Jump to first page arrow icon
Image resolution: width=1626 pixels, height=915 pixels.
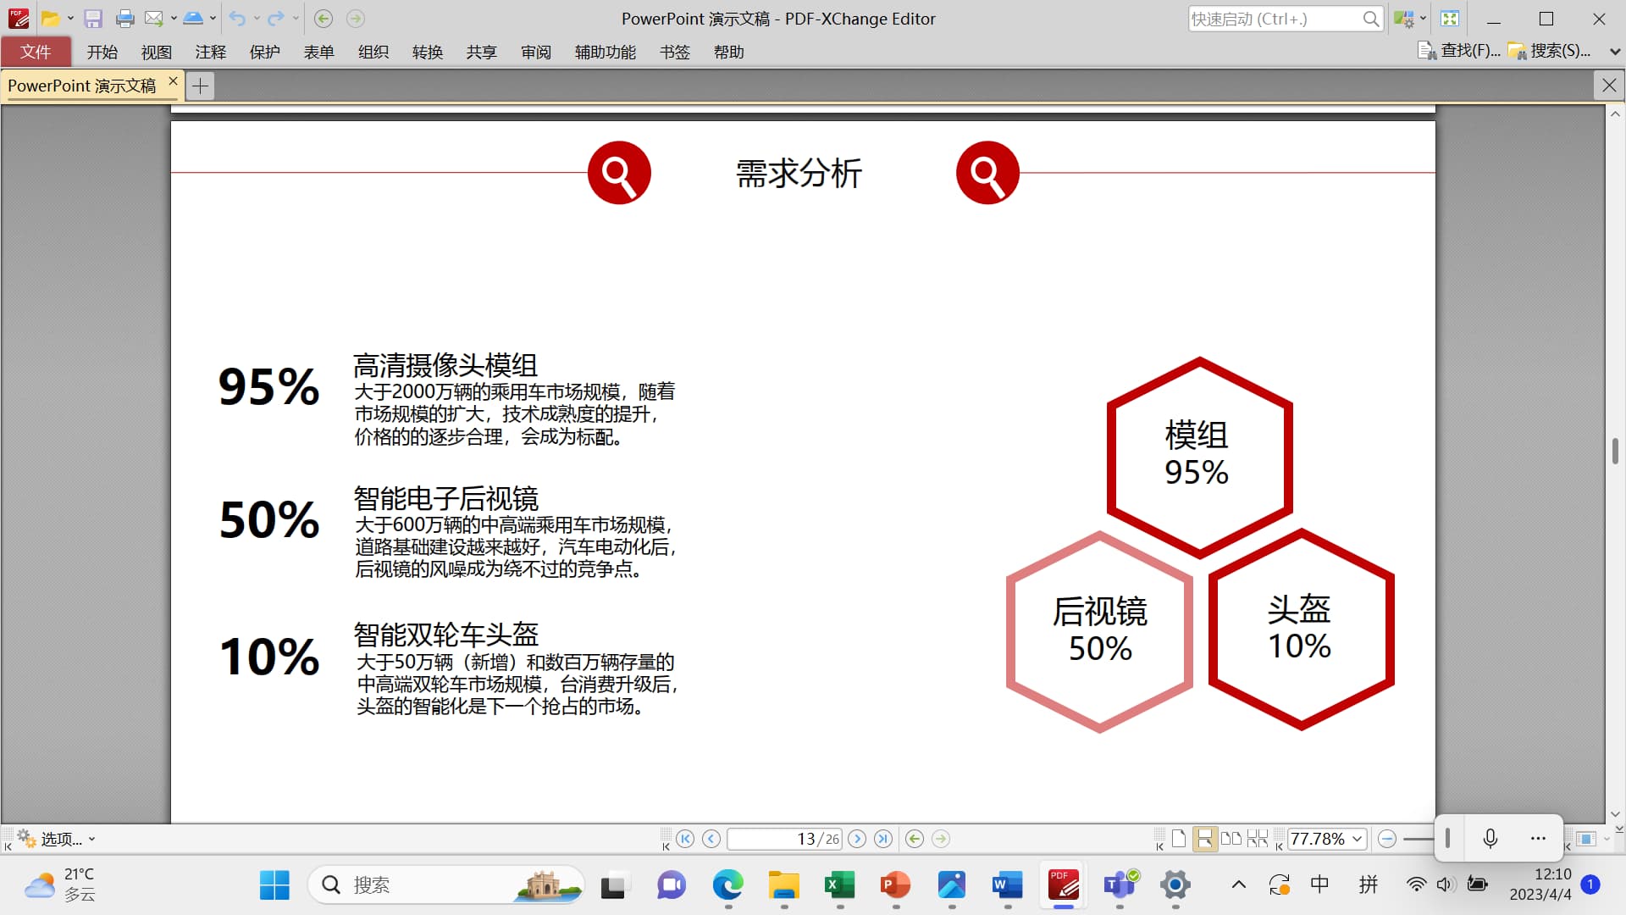coord(685,839)
